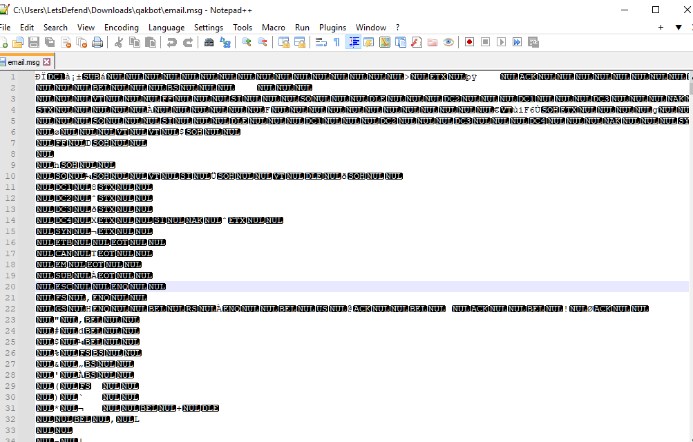Open the Window menu

pyautogui.click(x=371, y=28)
